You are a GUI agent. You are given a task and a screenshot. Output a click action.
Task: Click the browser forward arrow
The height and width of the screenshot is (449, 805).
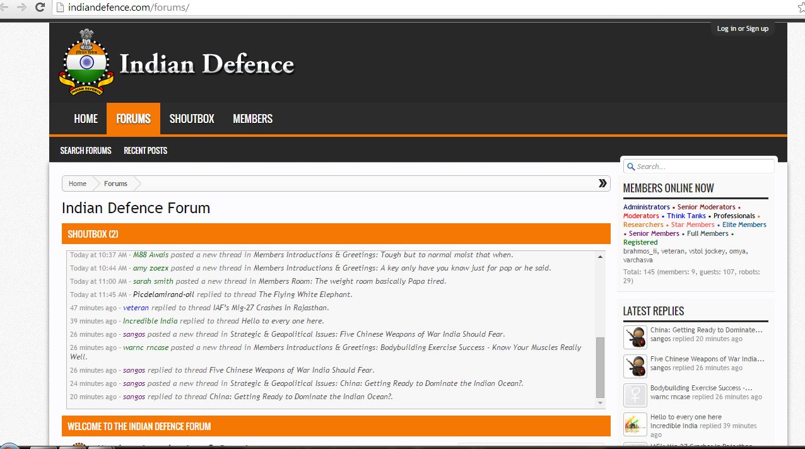click(21, 8)
